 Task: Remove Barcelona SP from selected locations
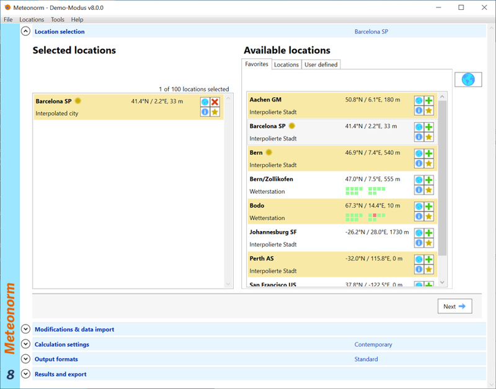pos(215,102)
